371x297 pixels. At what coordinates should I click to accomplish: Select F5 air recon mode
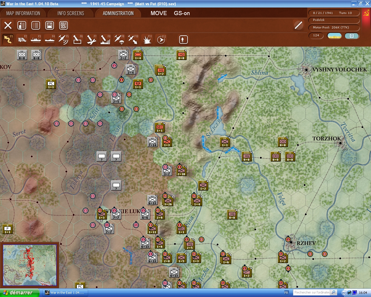pos(63,39)
